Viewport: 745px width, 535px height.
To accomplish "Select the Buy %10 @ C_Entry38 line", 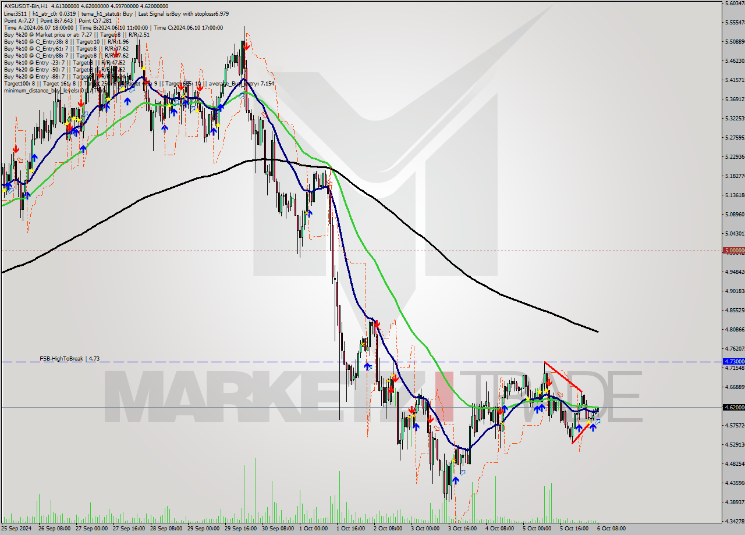I will tap(66, 41).
